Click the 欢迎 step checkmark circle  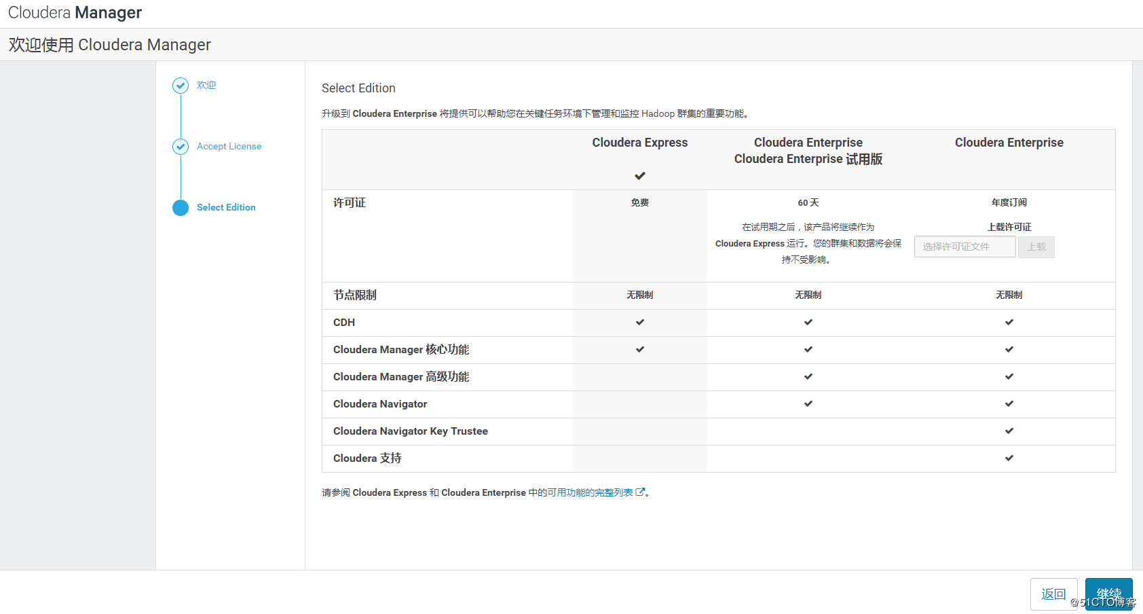181,85
